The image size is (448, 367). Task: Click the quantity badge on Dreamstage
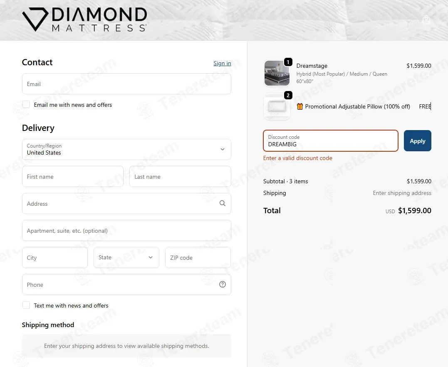pos(288,62)
